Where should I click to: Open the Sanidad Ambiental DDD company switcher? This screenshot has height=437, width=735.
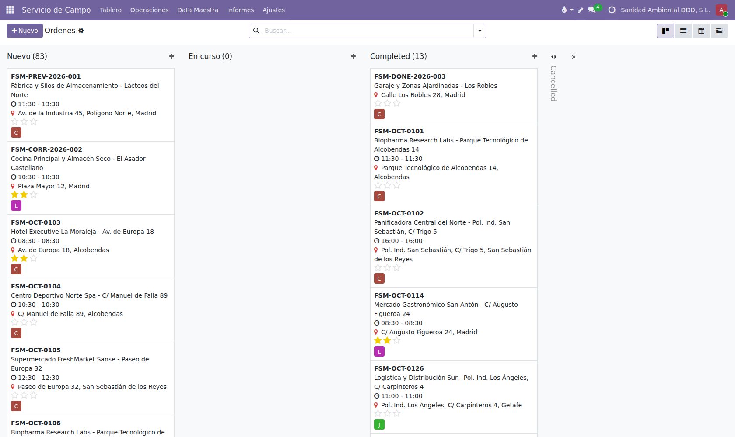point(665,10)
